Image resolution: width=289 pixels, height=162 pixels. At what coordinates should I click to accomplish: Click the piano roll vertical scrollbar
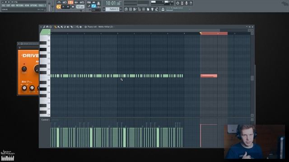[x=252, y=78]
